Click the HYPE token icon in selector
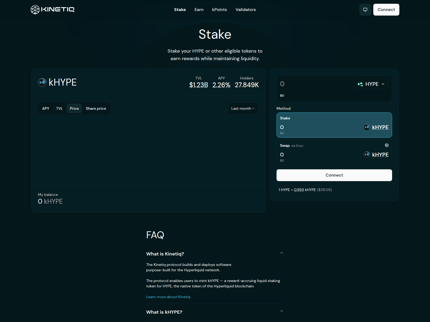 click(x=360, y=84)
